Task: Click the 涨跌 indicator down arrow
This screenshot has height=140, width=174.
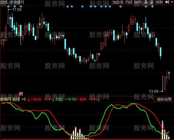Action: point(99,100)
